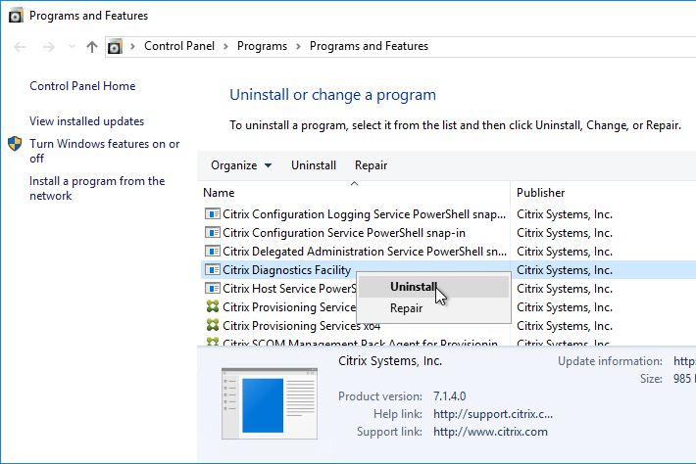This screenshot has width=696, height=464.
Task: Click the shield icon beside Windows features
Action: click(x=15, y=144)
